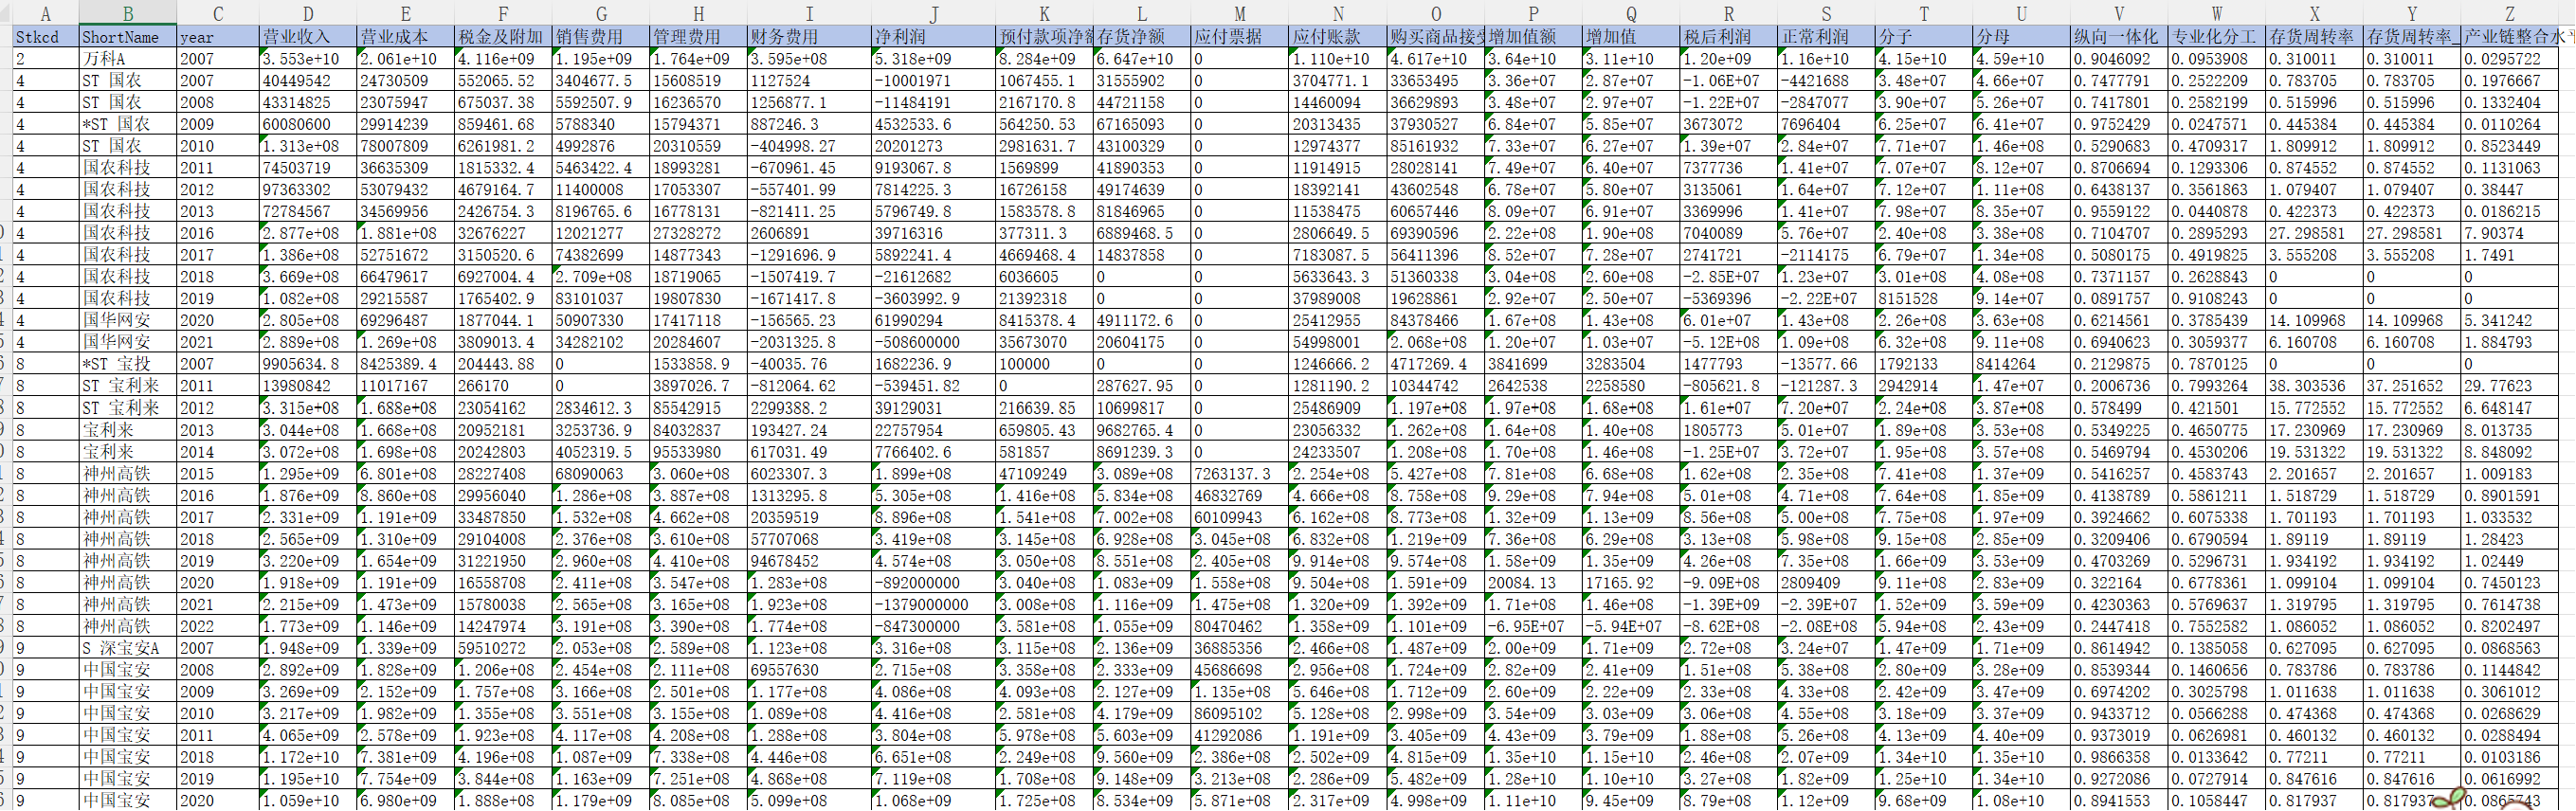Screen dimensions: 2576x811
Task: Select the cost cell '2.061e+10'
Action: pos(405,59)
